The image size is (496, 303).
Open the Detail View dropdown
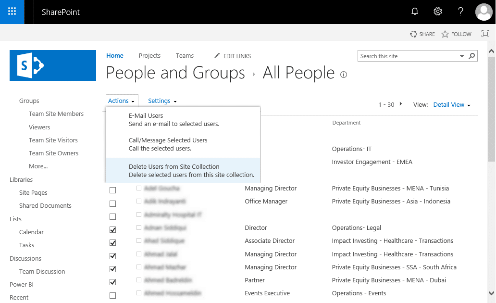tap(451, 104)
